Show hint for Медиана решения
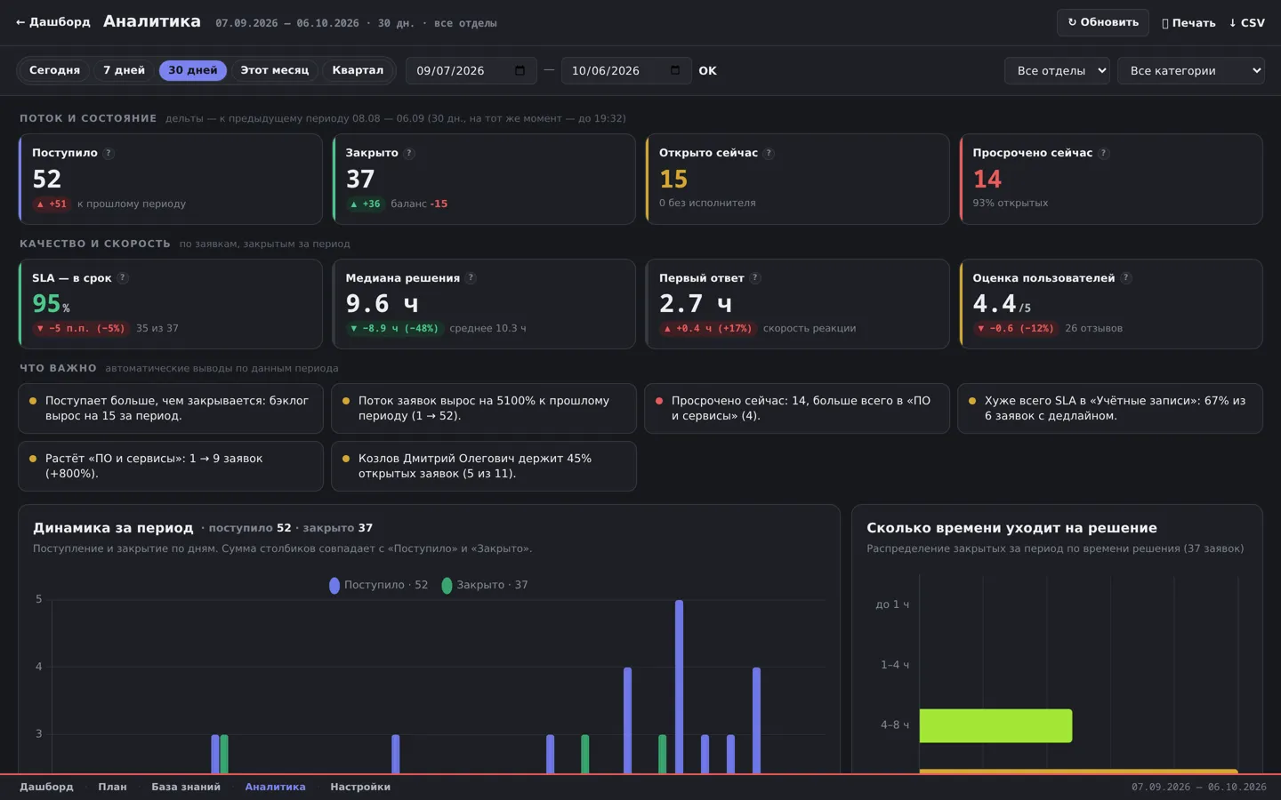The height and width of the screenshot is (800, 1281). [x=471, y=278]
